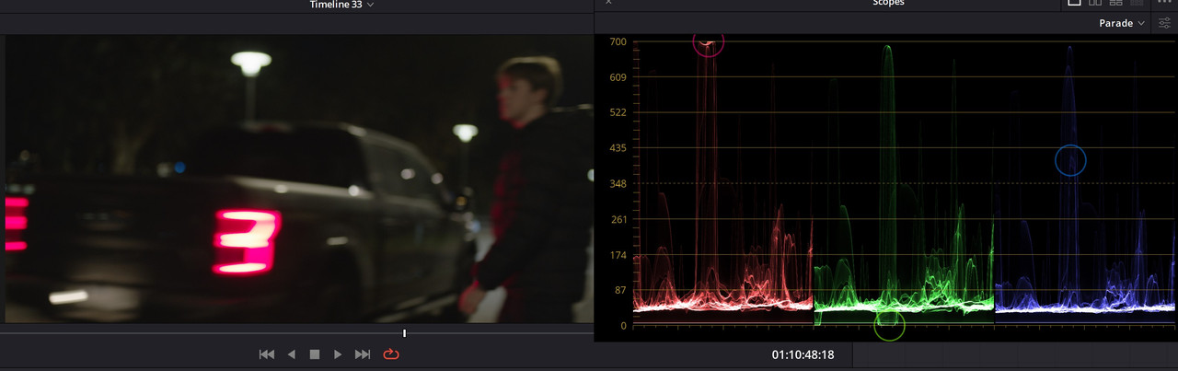The width and height of the screenshot is (1178, 371).
Task: Open the Parade scope type dropdown
Action: (x=1122, y=23)
